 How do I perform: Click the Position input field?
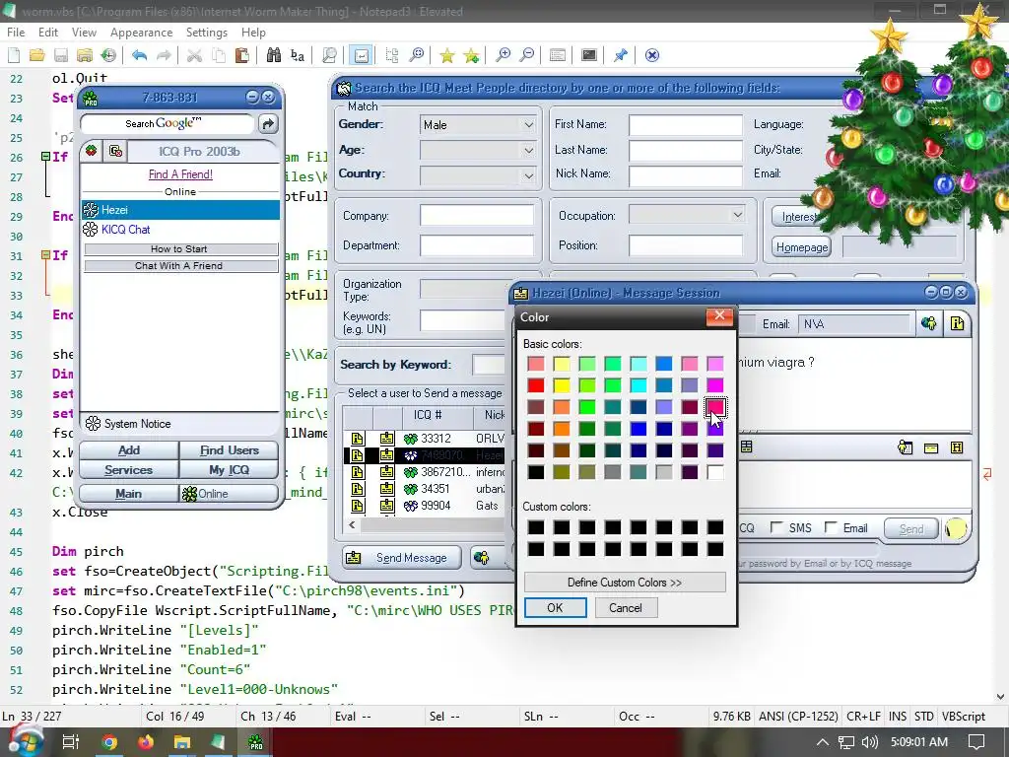click(x=686, y=245)
